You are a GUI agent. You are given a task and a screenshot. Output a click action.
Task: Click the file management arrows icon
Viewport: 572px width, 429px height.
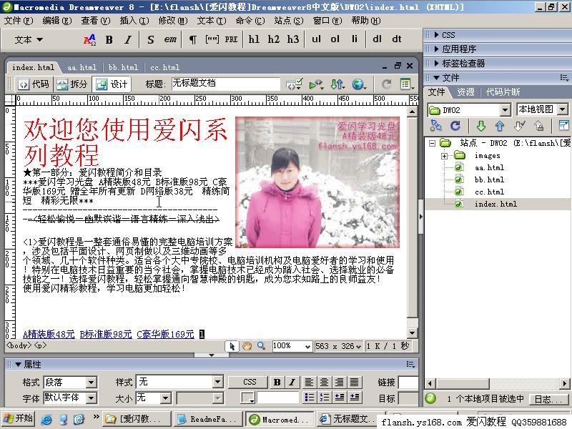(x=337, y=84)
